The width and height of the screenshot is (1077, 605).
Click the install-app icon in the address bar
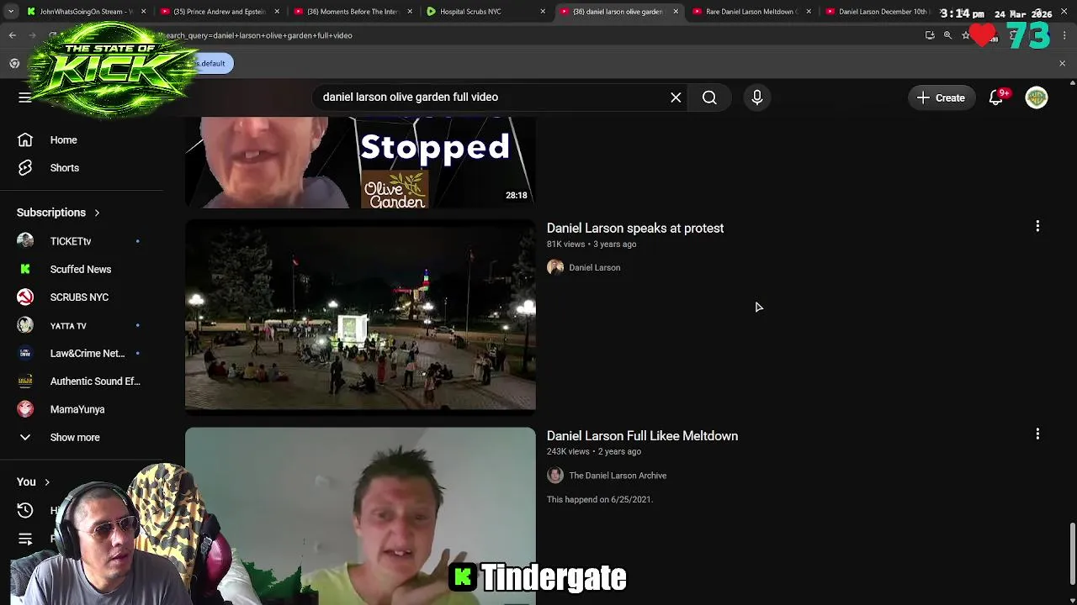(930, 35)
